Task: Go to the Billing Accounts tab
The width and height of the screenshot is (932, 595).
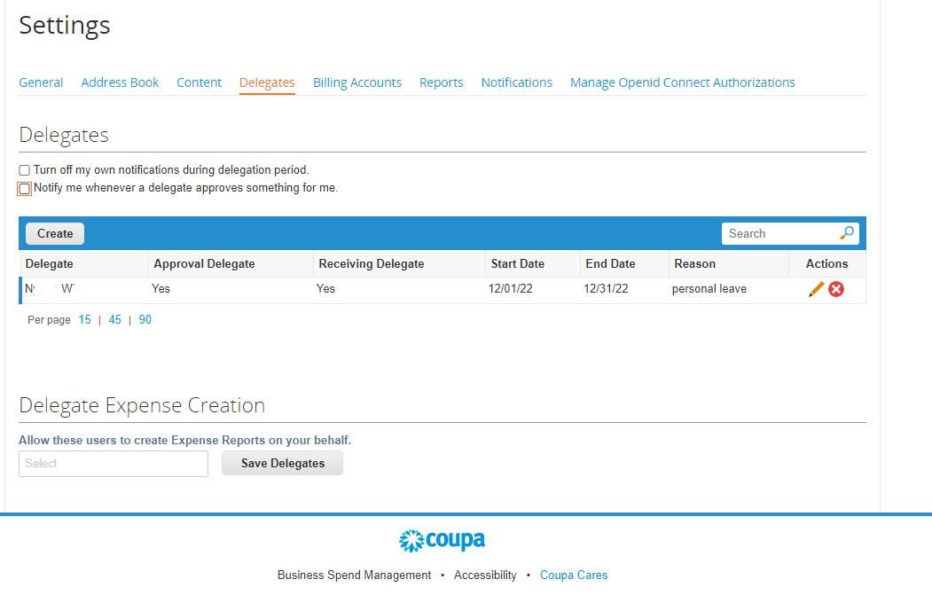Action: click(356, 82)
